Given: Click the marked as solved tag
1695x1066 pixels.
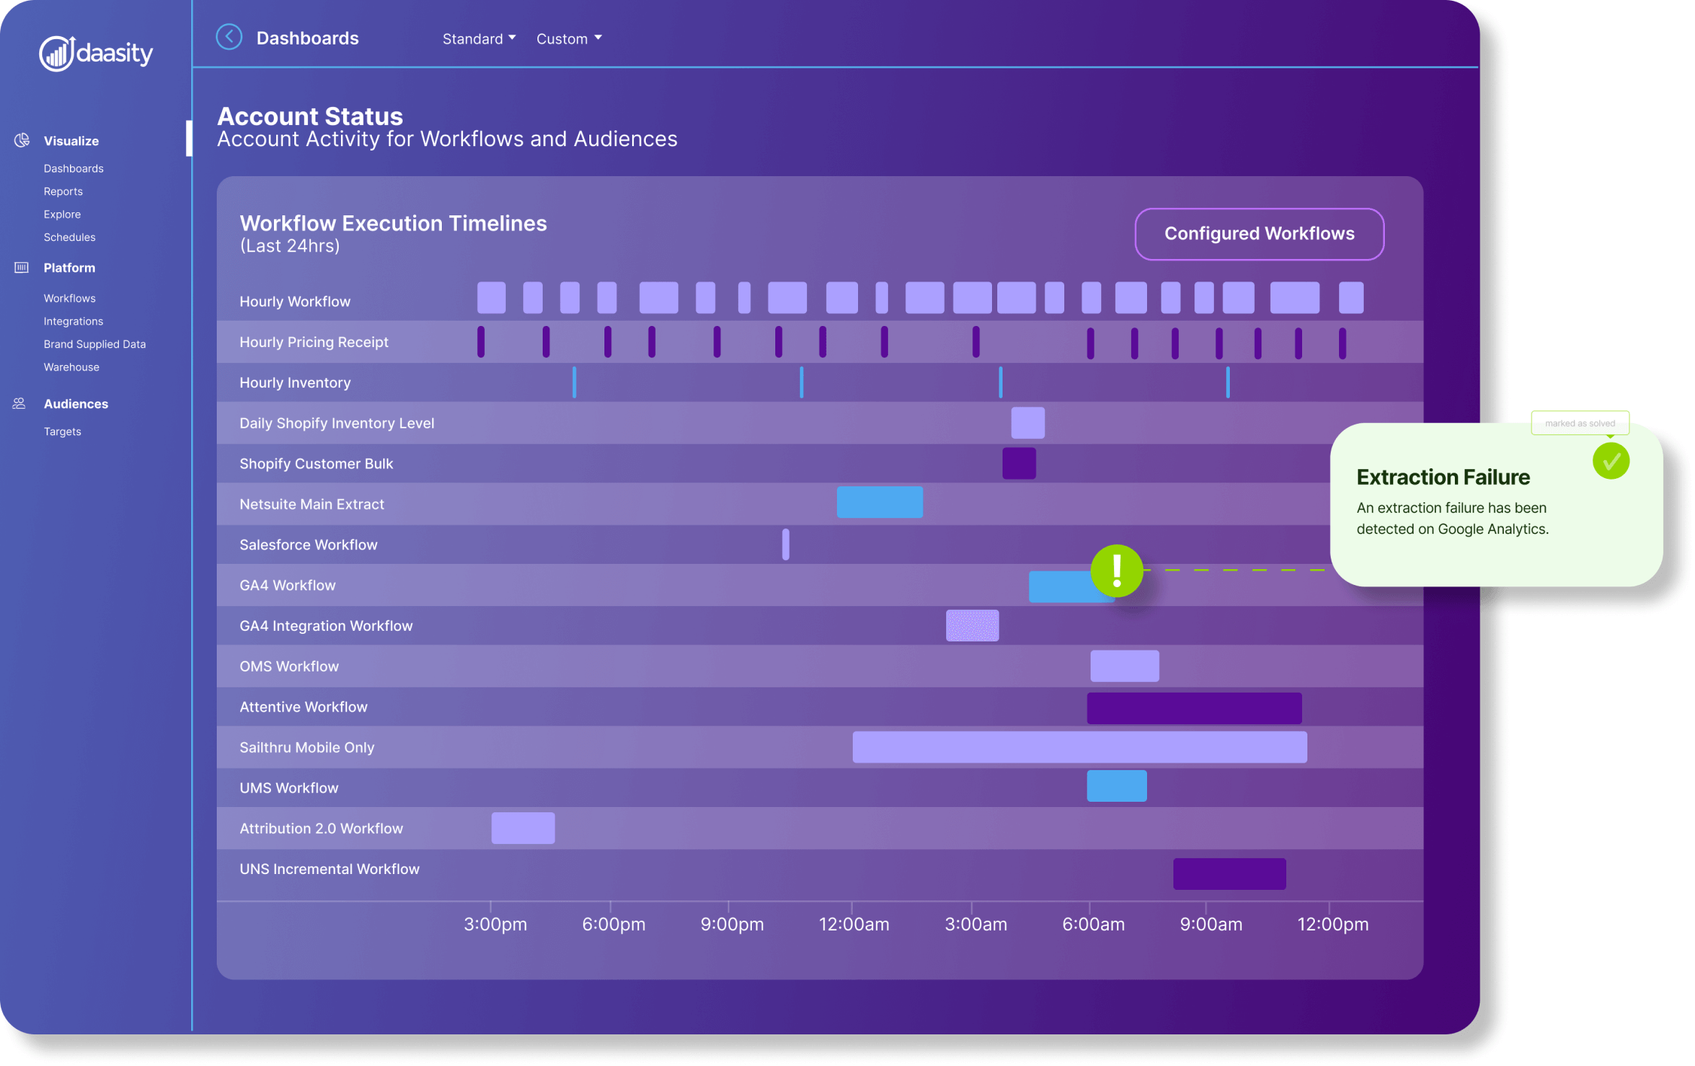Looking at the screenshot, I should (1580, 423).
